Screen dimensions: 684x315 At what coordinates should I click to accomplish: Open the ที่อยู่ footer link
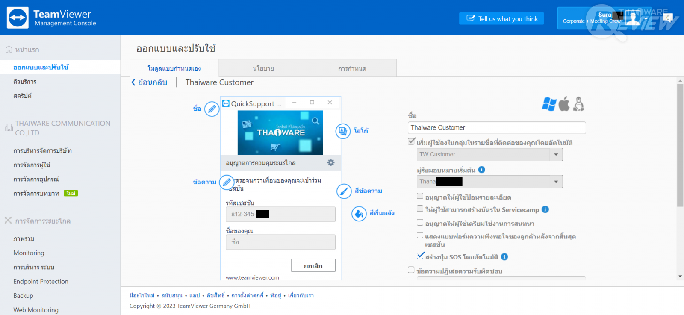tap(276, 295)
